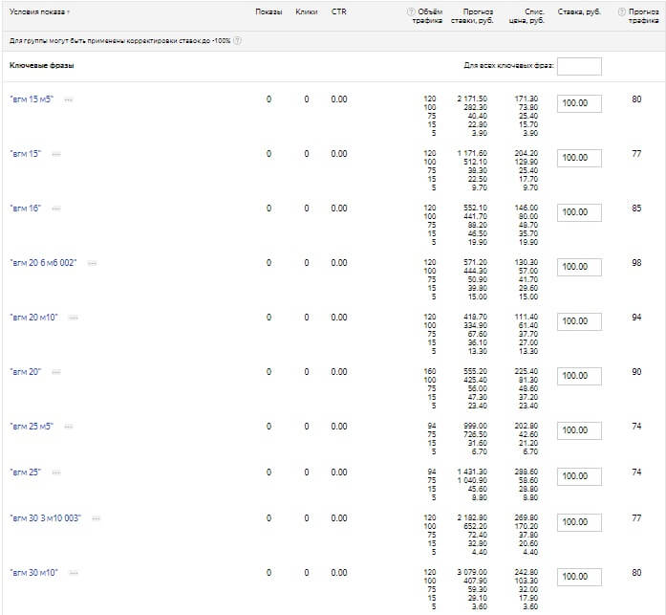This screenshot has width=666, height=615.
Task: Focus the bid field in the "вгм 15" row
Action: point(579,158)
